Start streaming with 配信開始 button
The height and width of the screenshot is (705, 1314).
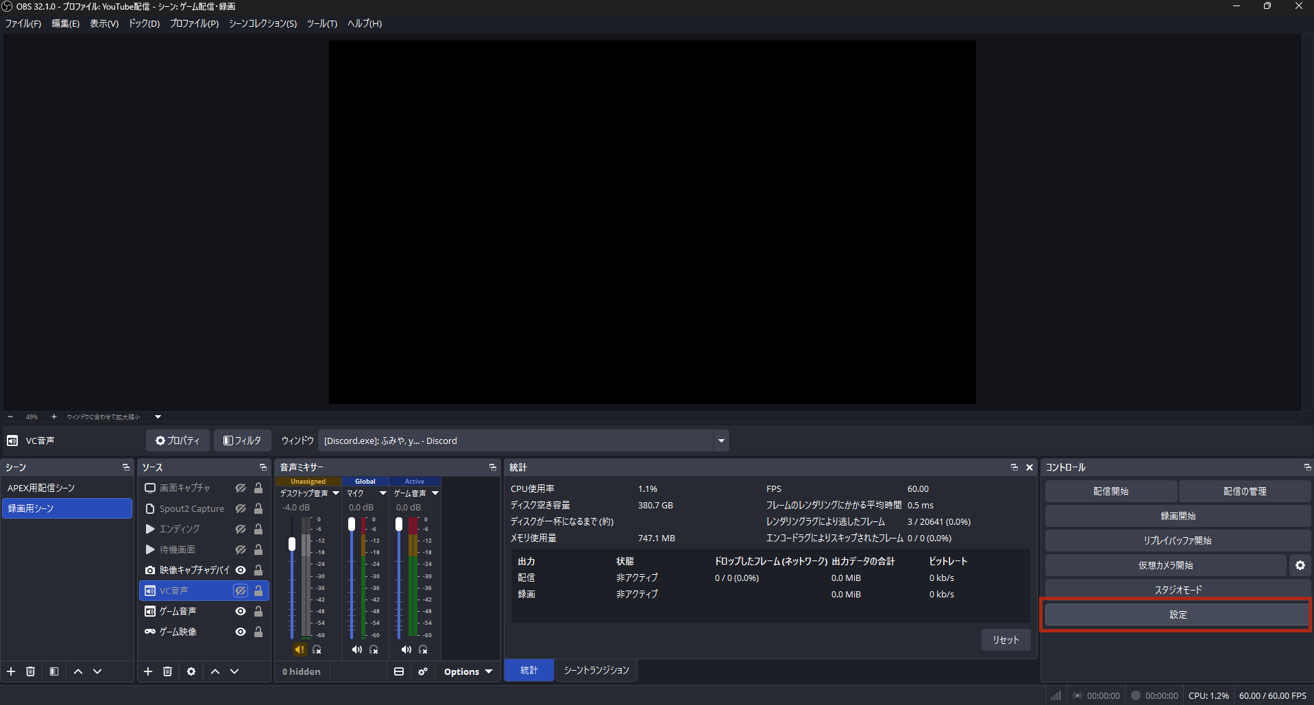coord(1111,491)
